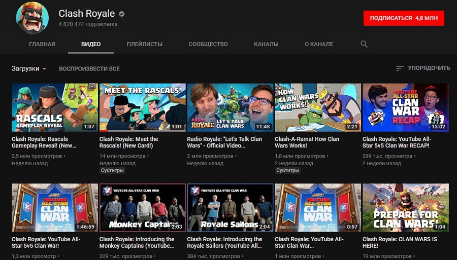
Task: Go to the Главная tab
Action: tap(42, 44)
